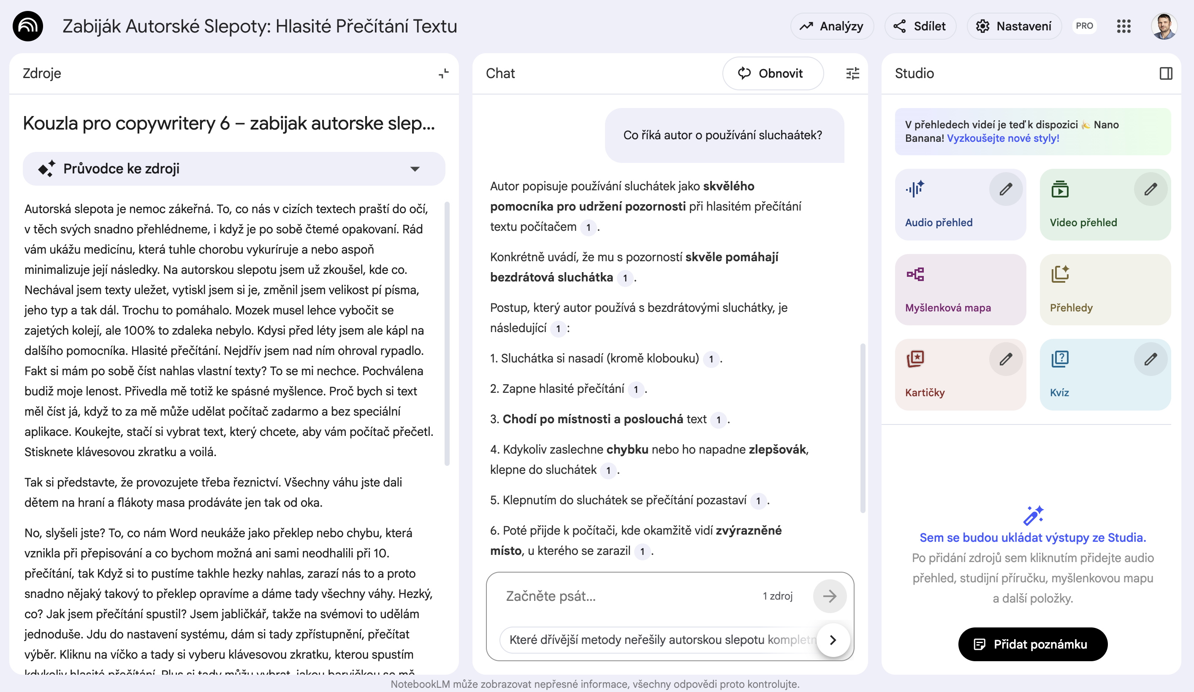Image resolution: width=1194 pixels, height=692 pixels.
Task: Open the Analýzy menu item
Action: pyautogui.click(x=832, y=26)
